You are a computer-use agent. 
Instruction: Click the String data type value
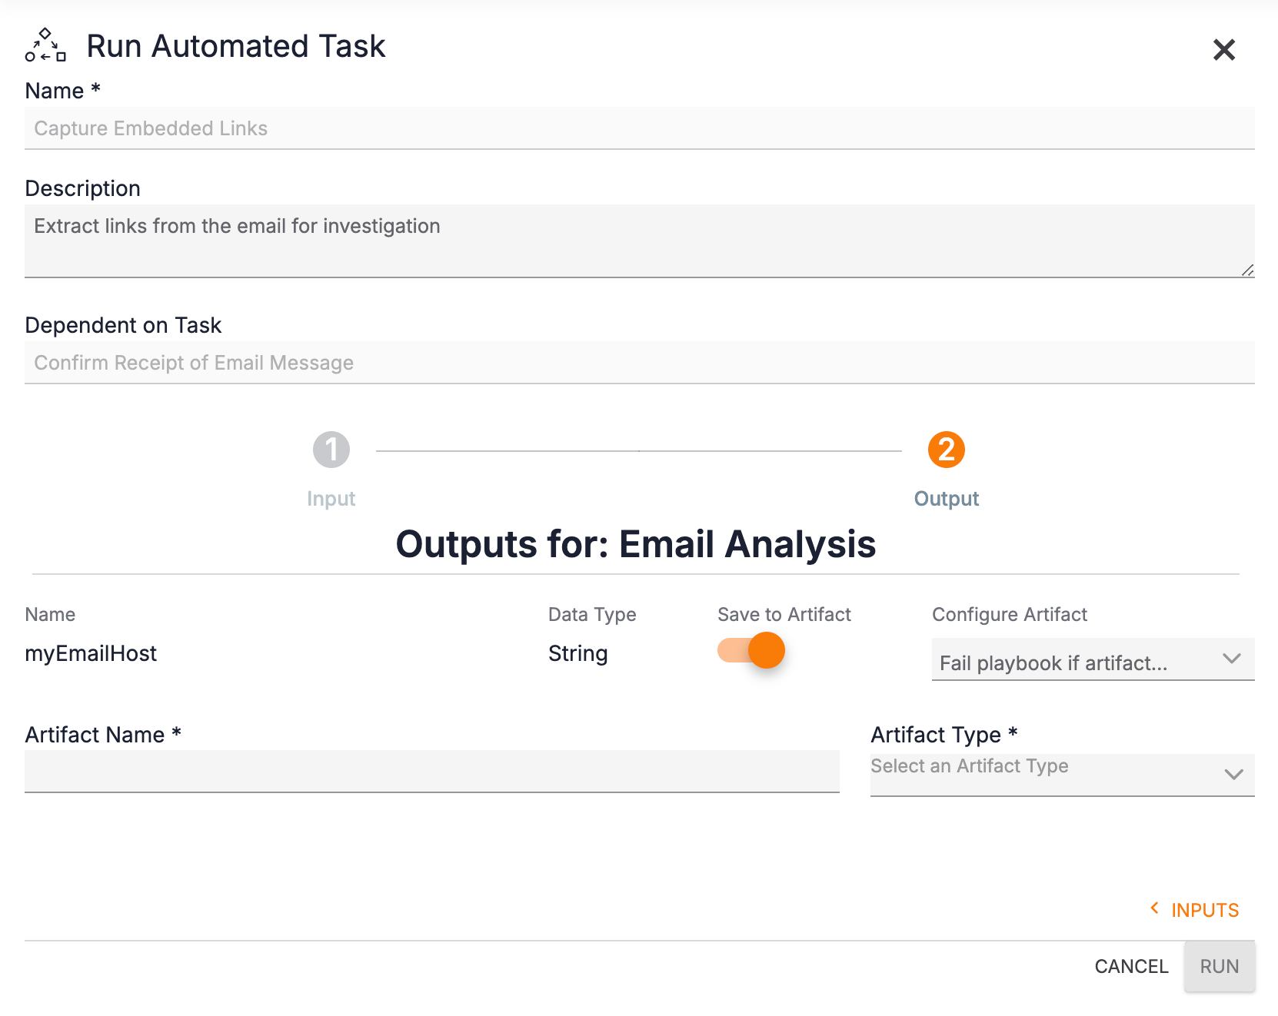578,653
